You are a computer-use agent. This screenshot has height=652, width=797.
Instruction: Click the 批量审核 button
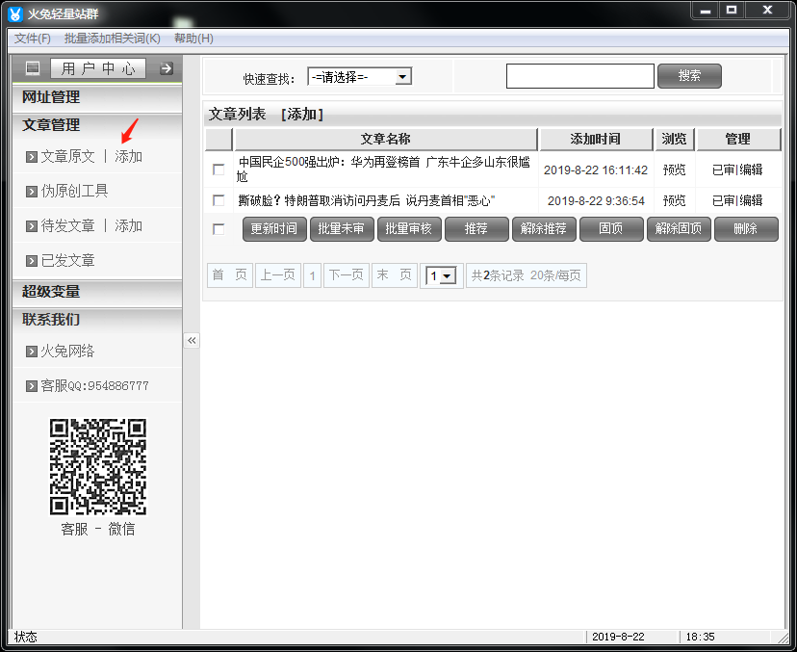tap(408, 229)
